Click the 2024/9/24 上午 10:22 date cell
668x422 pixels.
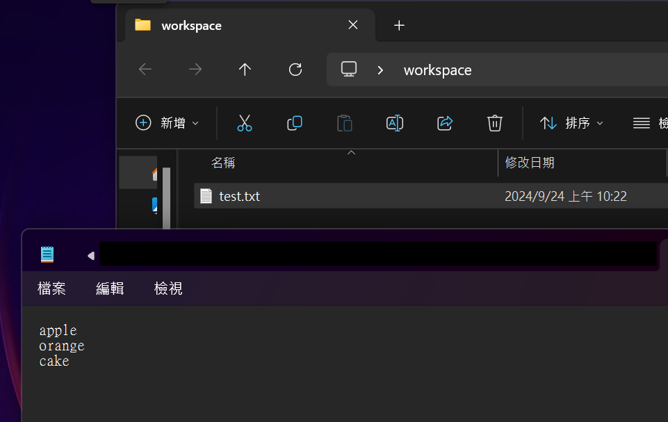[x=566, y=196]
